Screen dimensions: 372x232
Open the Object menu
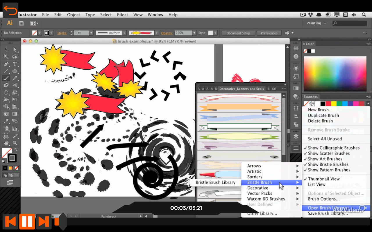(74, 15)
